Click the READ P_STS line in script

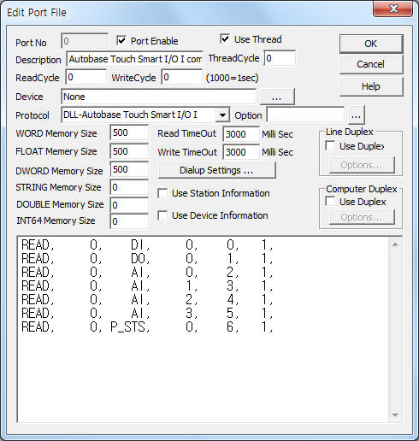(147, 326)
